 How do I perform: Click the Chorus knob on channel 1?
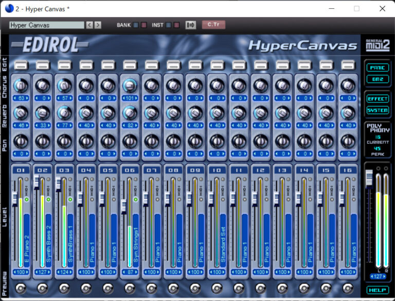pos(21,86)
